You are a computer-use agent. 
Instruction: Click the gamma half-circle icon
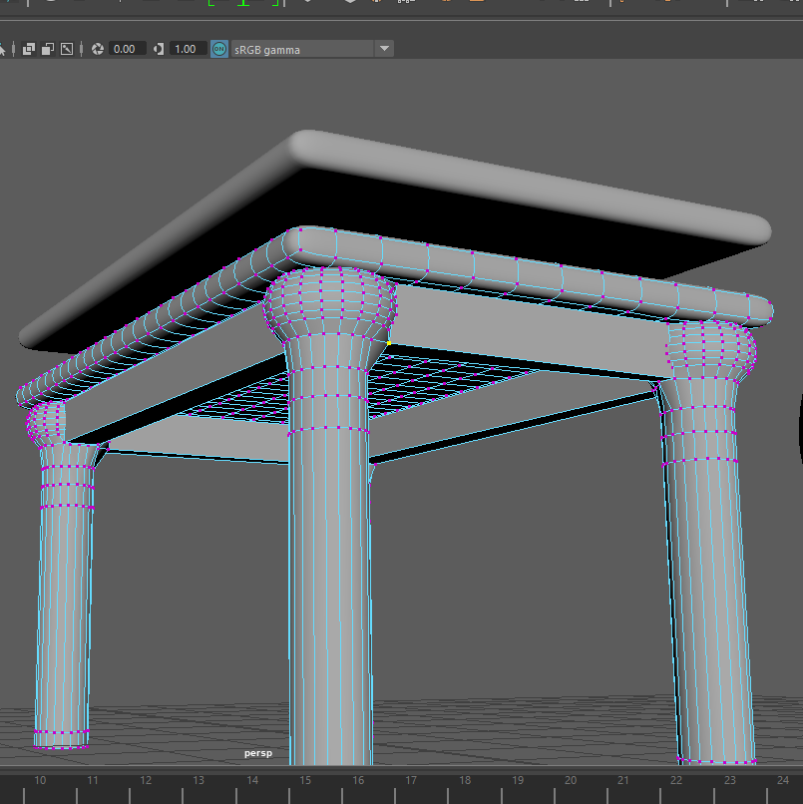[x=159, y=49]
